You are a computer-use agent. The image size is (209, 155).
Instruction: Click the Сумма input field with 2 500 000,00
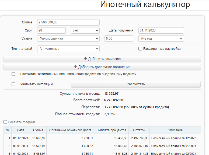[68, 22]
